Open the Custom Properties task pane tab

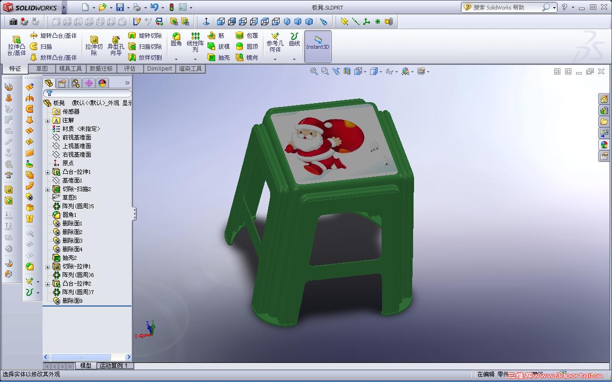tap(604, 156)
